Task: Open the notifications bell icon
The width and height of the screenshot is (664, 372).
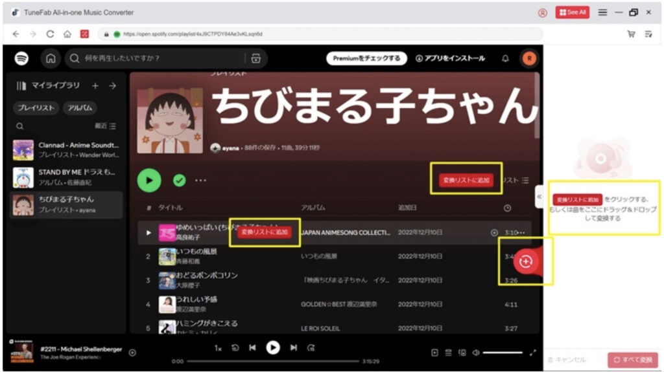Action: [505, 59]
